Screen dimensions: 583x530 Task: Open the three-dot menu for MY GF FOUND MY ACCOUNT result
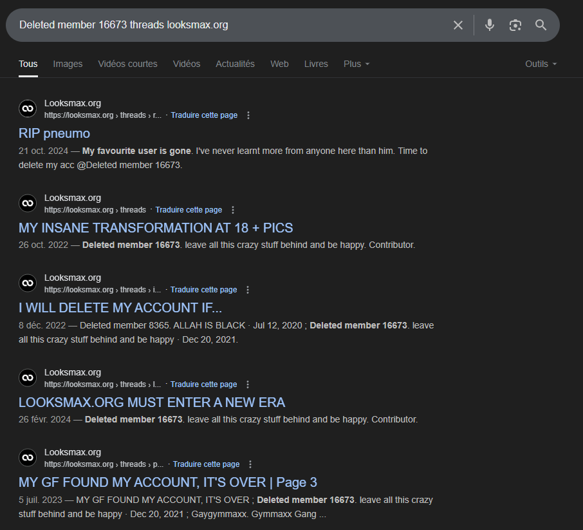tap(250, 464)
